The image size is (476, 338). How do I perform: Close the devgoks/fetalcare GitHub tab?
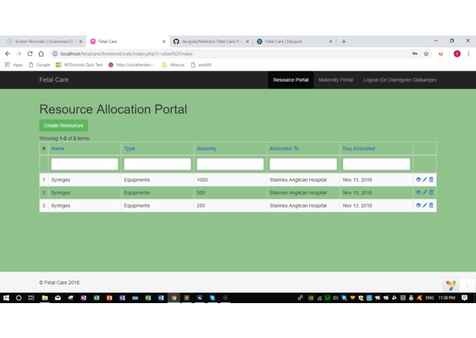click(247, 42)
